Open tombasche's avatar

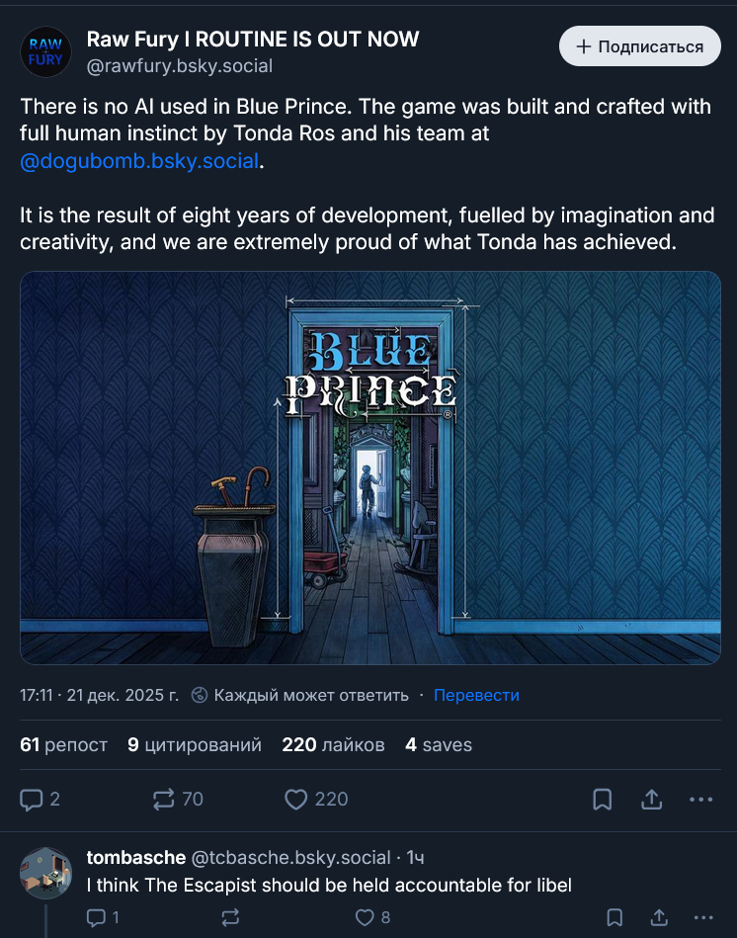pos(46,873)
